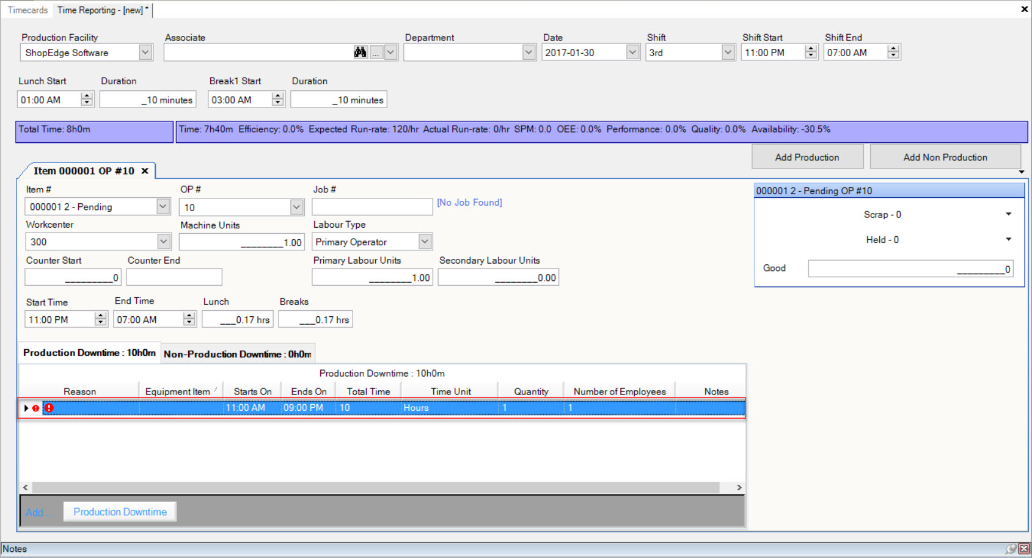Open the Workcenter dropdown

(x=163, y=242)
